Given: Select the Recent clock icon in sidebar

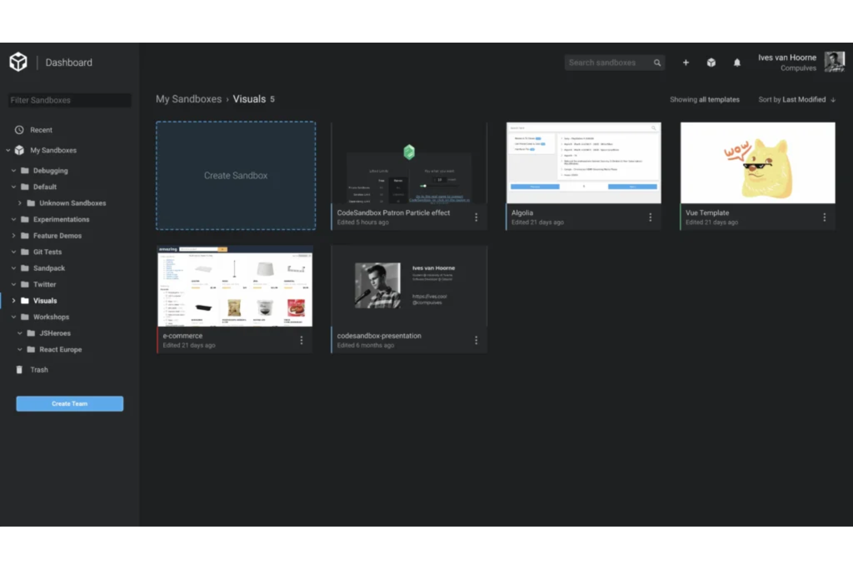Looking at the screenshot, I should point(19,130).
